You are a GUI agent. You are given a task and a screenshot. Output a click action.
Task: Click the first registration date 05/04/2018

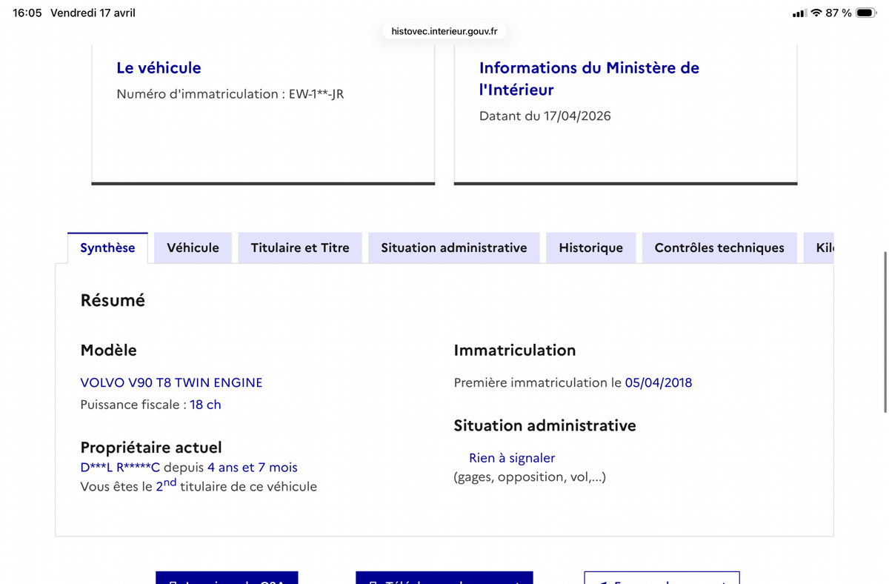[659, 382]
